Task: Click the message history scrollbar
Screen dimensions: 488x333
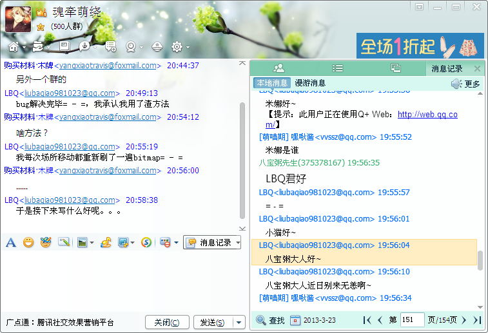Action: pos(480,260)
